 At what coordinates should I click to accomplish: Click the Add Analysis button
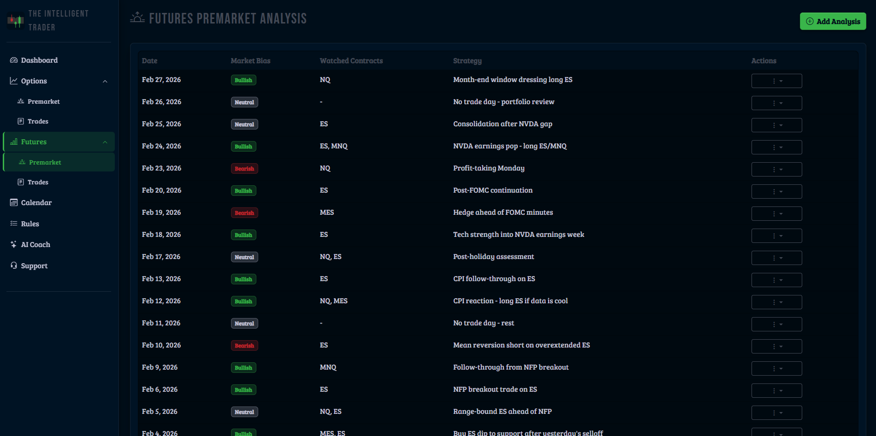coord(833,21)
